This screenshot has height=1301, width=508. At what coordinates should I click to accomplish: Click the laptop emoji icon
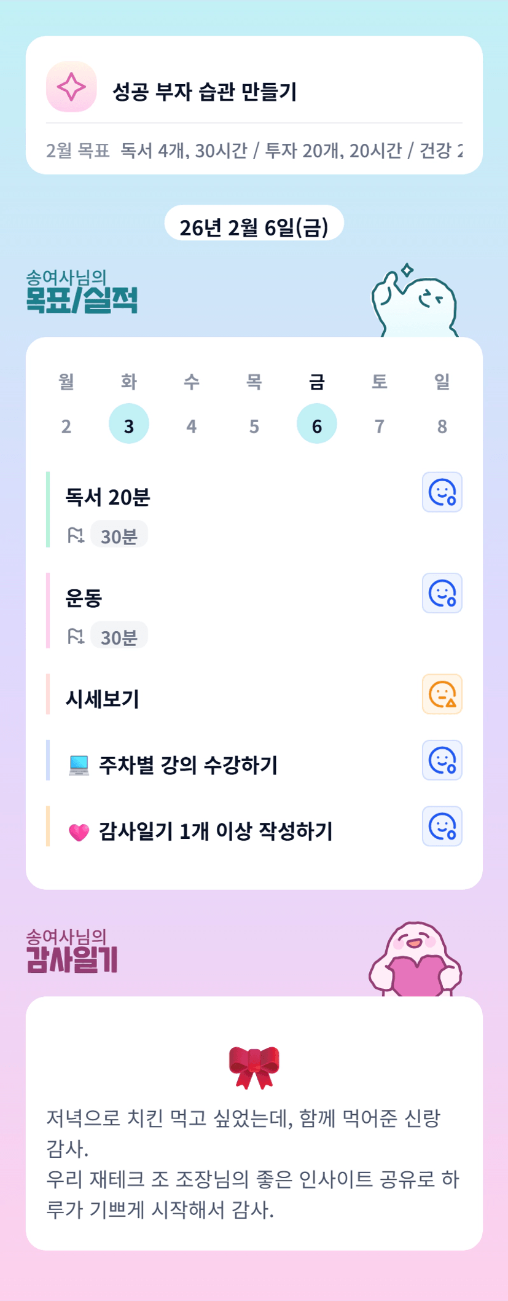tap(79, 765)
